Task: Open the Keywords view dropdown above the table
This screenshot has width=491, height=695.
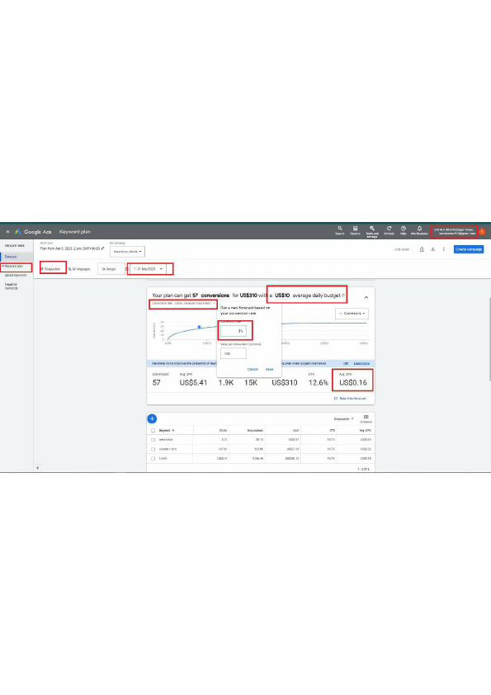Action: point(343,418)
